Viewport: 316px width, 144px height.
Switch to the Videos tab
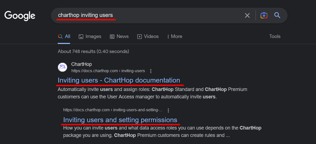[148, 36]
